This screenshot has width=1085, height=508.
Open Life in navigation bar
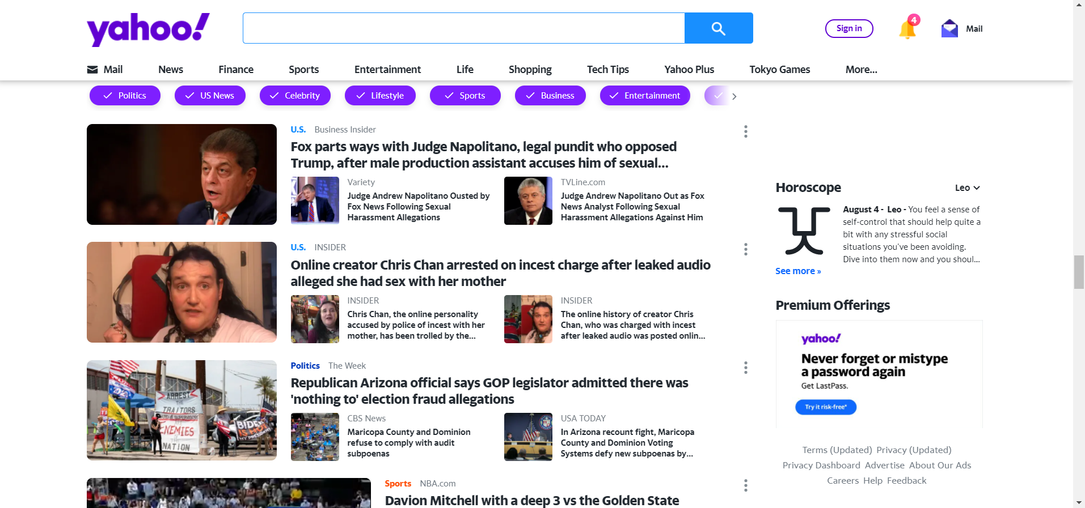465,70
